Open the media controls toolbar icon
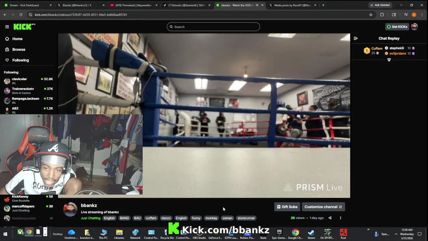 pyautogui.click(x=406, y=15)
